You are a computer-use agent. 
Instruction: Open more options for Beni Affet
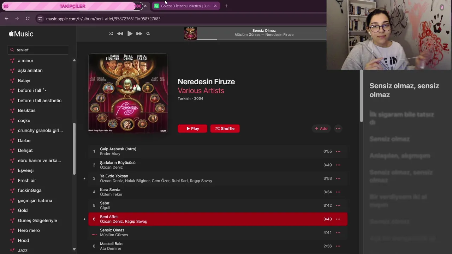pos(338,219)
